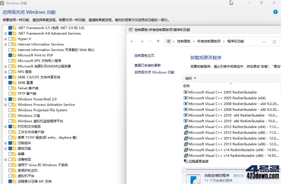The height and width of the screenshot is (184, 282).
Task: Open the 控制面板主页 link
Action: [x=144, y=55]
